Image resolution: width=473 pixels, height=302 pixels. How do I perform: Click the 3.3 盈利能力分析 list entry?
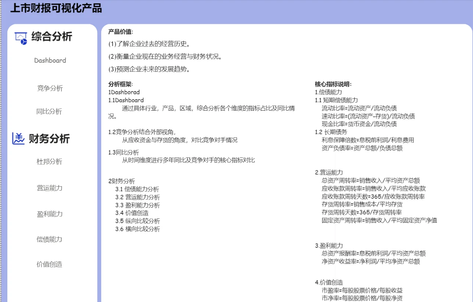click(137, 205)
